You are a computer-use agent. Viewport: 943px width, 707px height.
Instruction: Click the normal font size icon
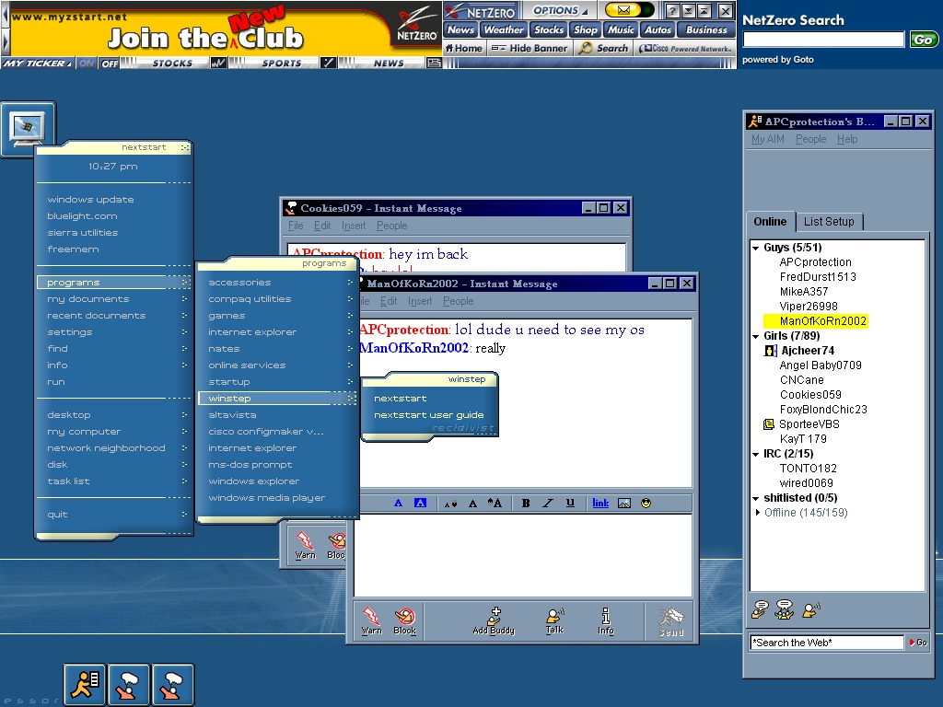click(x=472, y=504)
